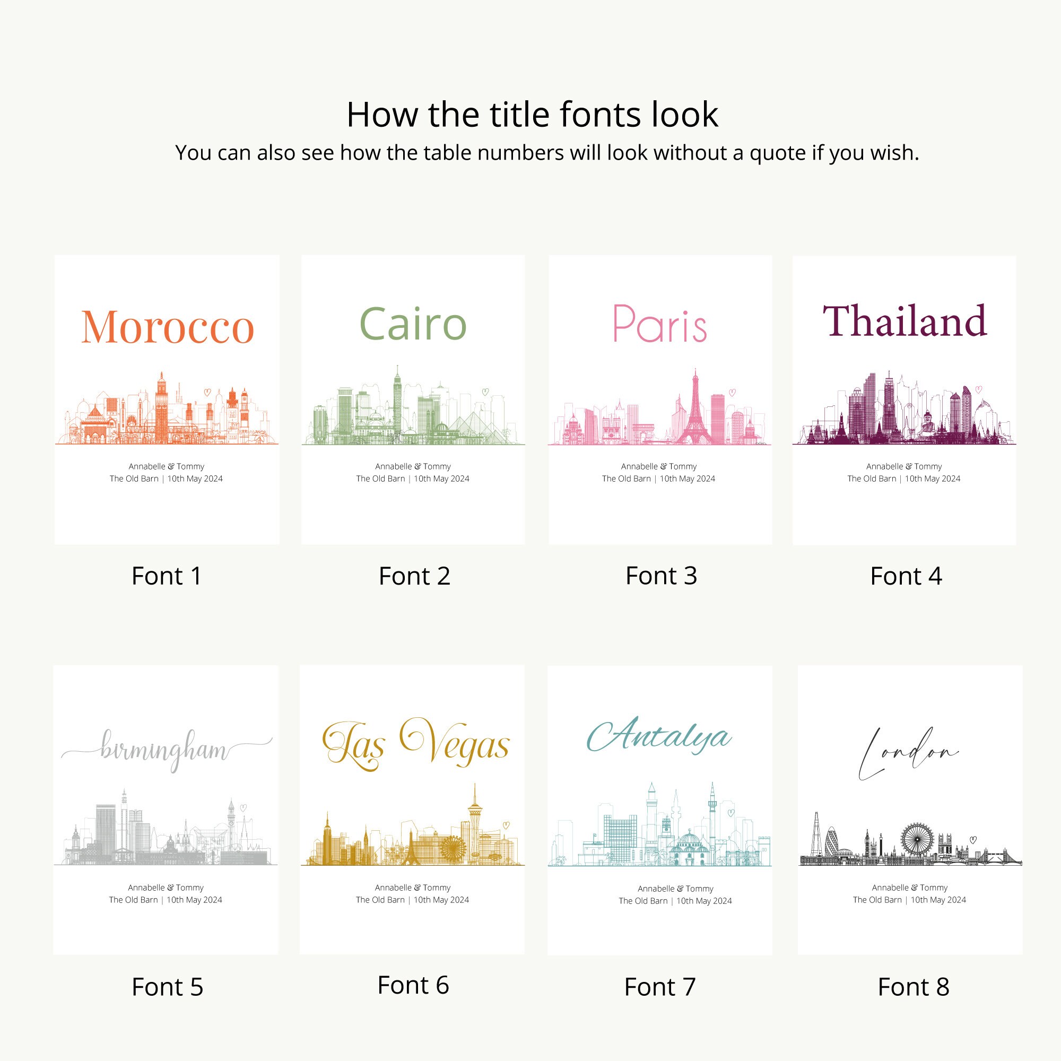
Task: Click the Eiffel Tower skyline illustration
Action: tap(659, 406)
